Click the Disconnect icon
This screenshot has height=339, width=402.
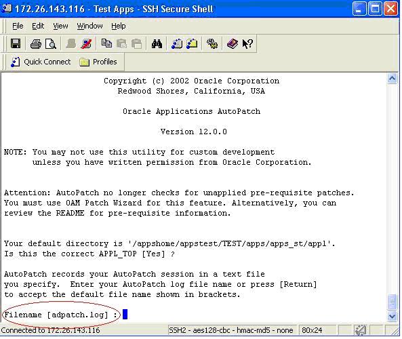pos(86,44)
